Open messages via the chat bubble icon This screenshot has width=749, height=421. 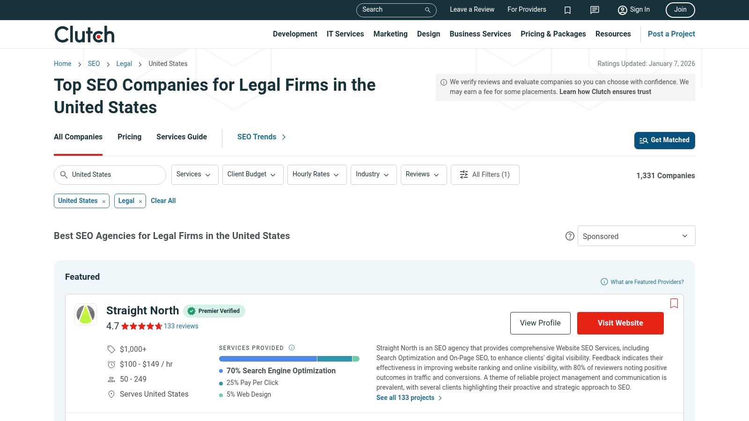pos(594,10)
